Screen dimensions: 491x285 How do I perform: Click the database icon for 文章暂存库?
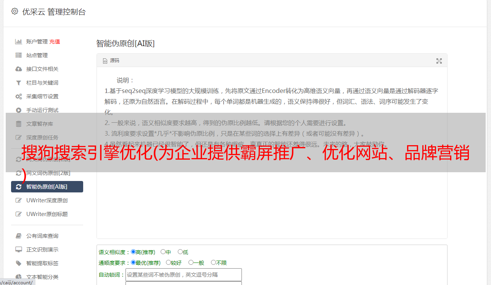coord(18,124)
